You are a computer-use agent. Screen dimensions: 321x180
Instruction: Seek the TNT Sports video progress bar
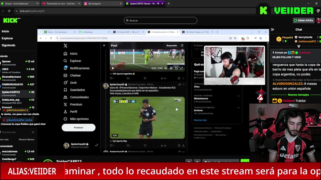point(147,64)
